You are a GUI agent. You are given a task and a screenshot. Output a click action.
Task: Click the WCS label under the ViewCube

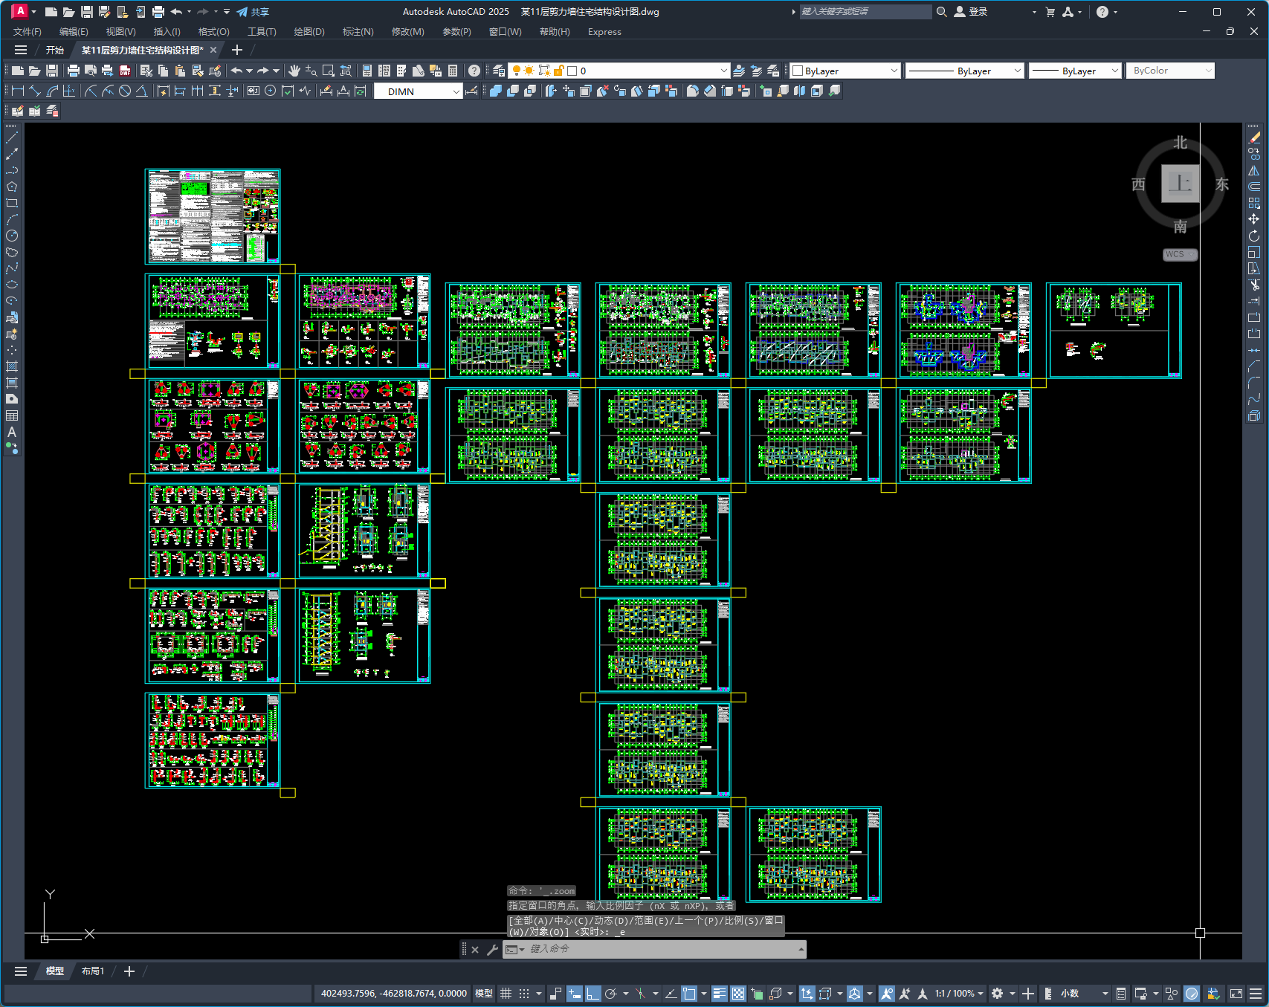(x=1180, y=254)
